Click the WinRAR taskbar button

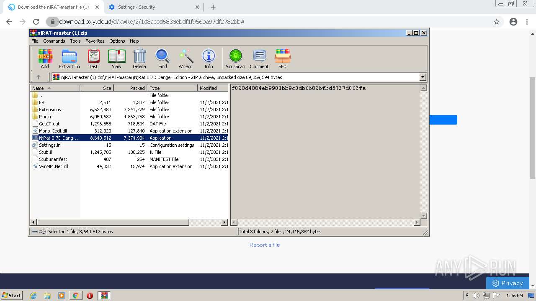coord(104,296)
